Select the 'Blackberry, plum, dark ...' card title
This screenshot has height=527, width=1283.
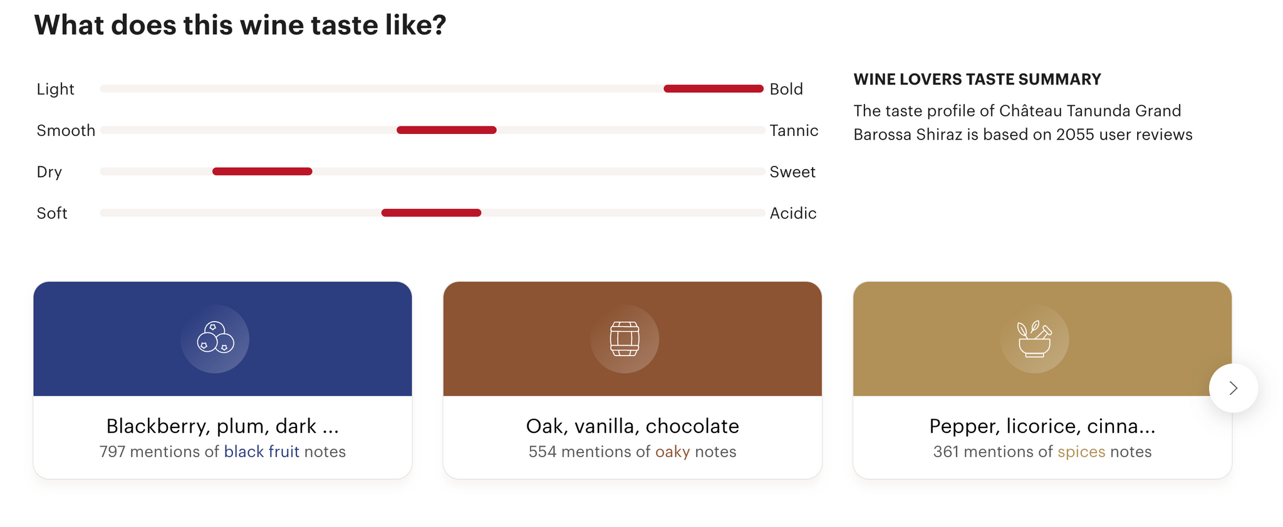(222, 426)
